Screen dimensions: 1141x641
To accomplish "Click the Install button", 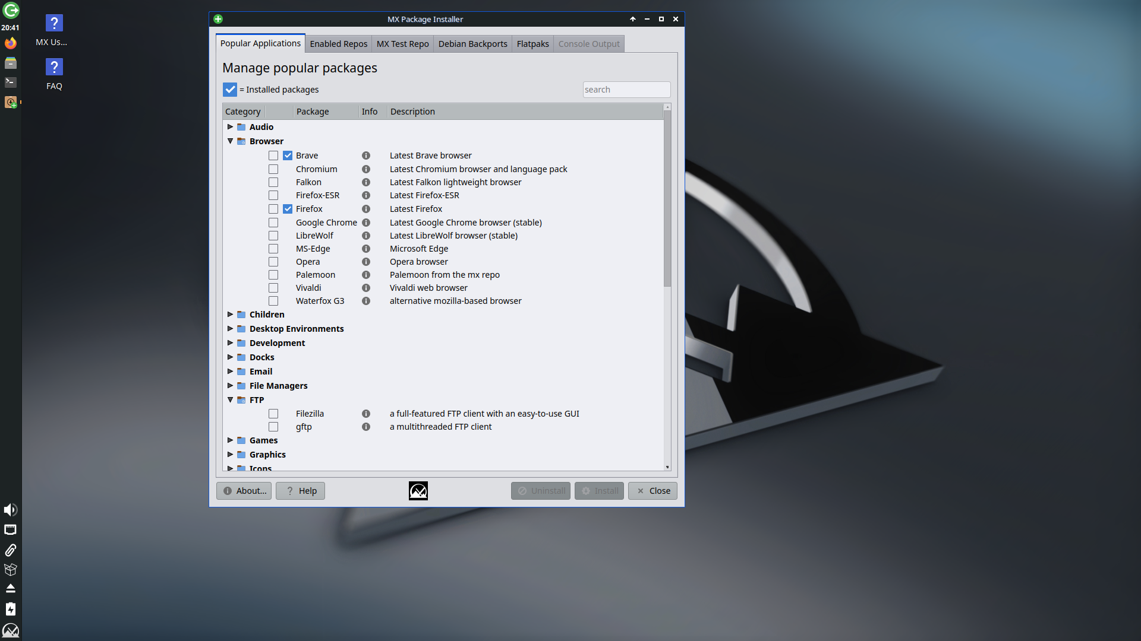I will pyautogui.click(x=600, y=491).
